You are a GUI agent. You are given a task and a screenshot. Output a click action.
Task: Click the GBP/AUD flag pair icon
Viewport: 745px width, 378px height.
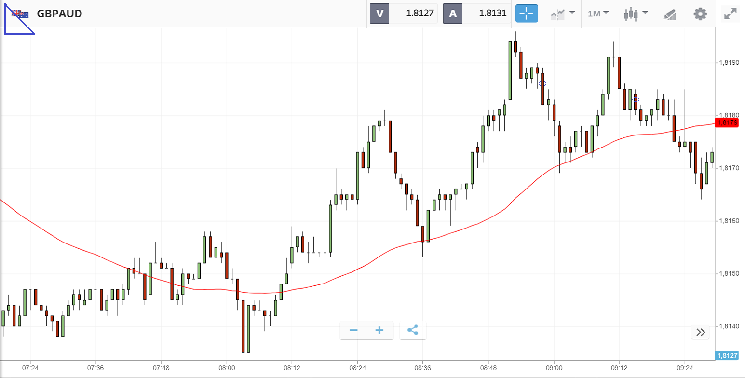point(20,14)
